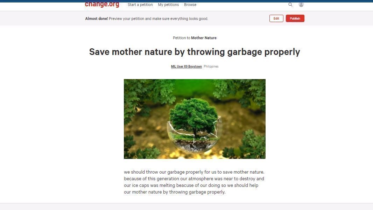This screenshot has height=210, width=373.
Task: Click the 'Preview your petition' banner sentence
Action: click(159, 19)
